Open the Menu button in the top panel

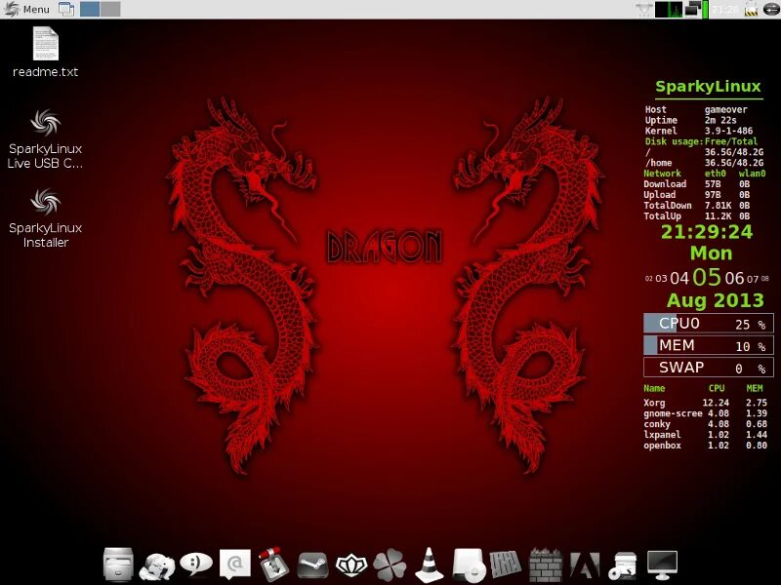point(26,9)
